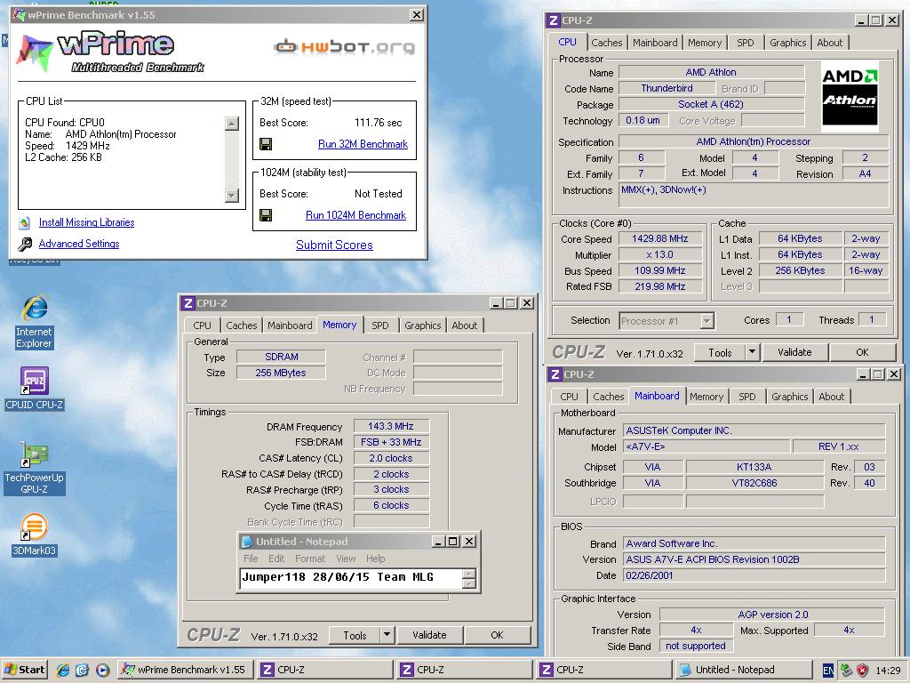Screen dimensions: 910x683
Task: Open Graphics tab in CPU-Z Memory window
Action: coord(422,325)
